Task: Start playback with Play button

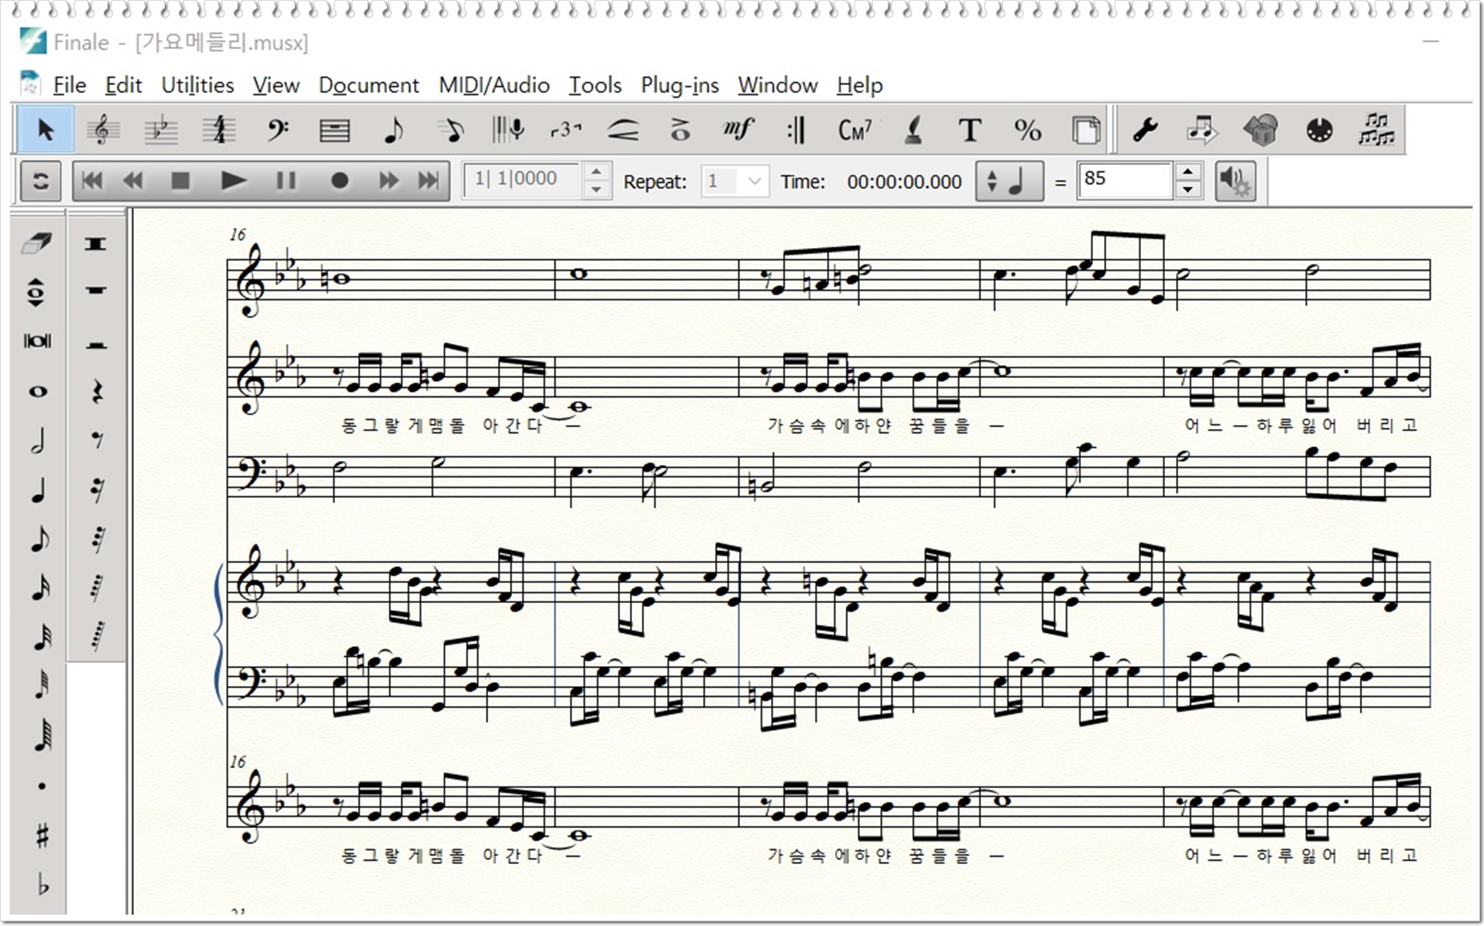Action: point(233,180)
